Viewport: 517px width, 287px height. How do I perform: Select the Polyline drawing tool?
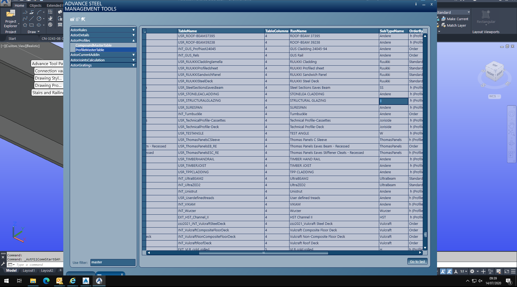click(25, 19)
